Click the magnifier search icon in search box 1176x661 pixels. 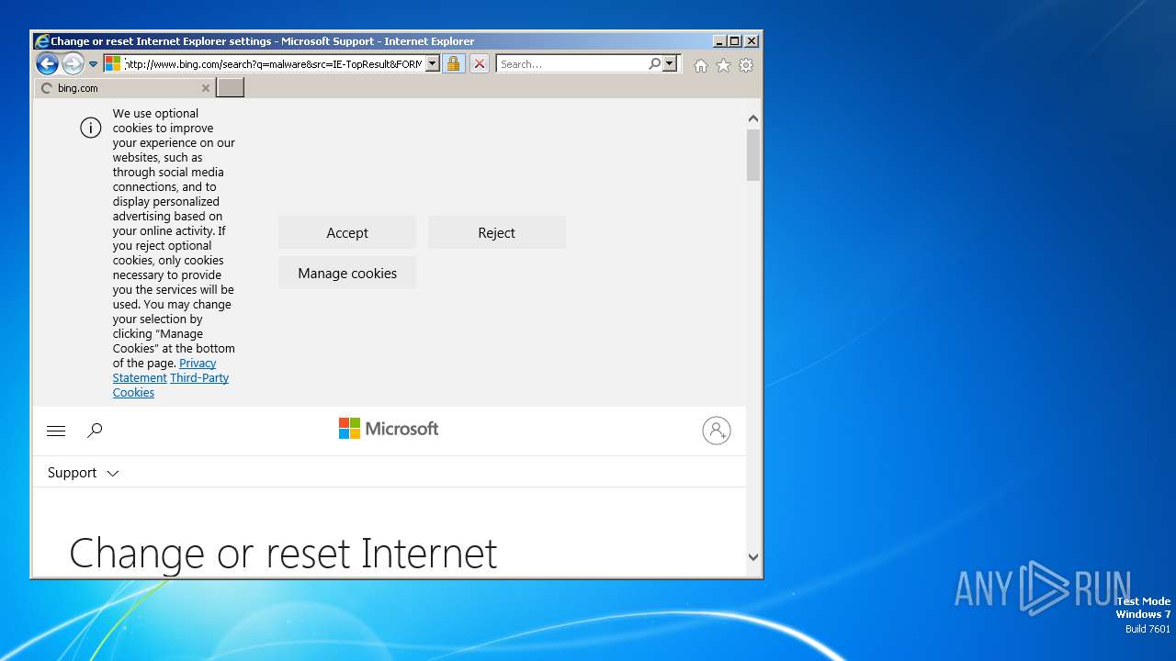pyautogui.click(x=654, y=64)
